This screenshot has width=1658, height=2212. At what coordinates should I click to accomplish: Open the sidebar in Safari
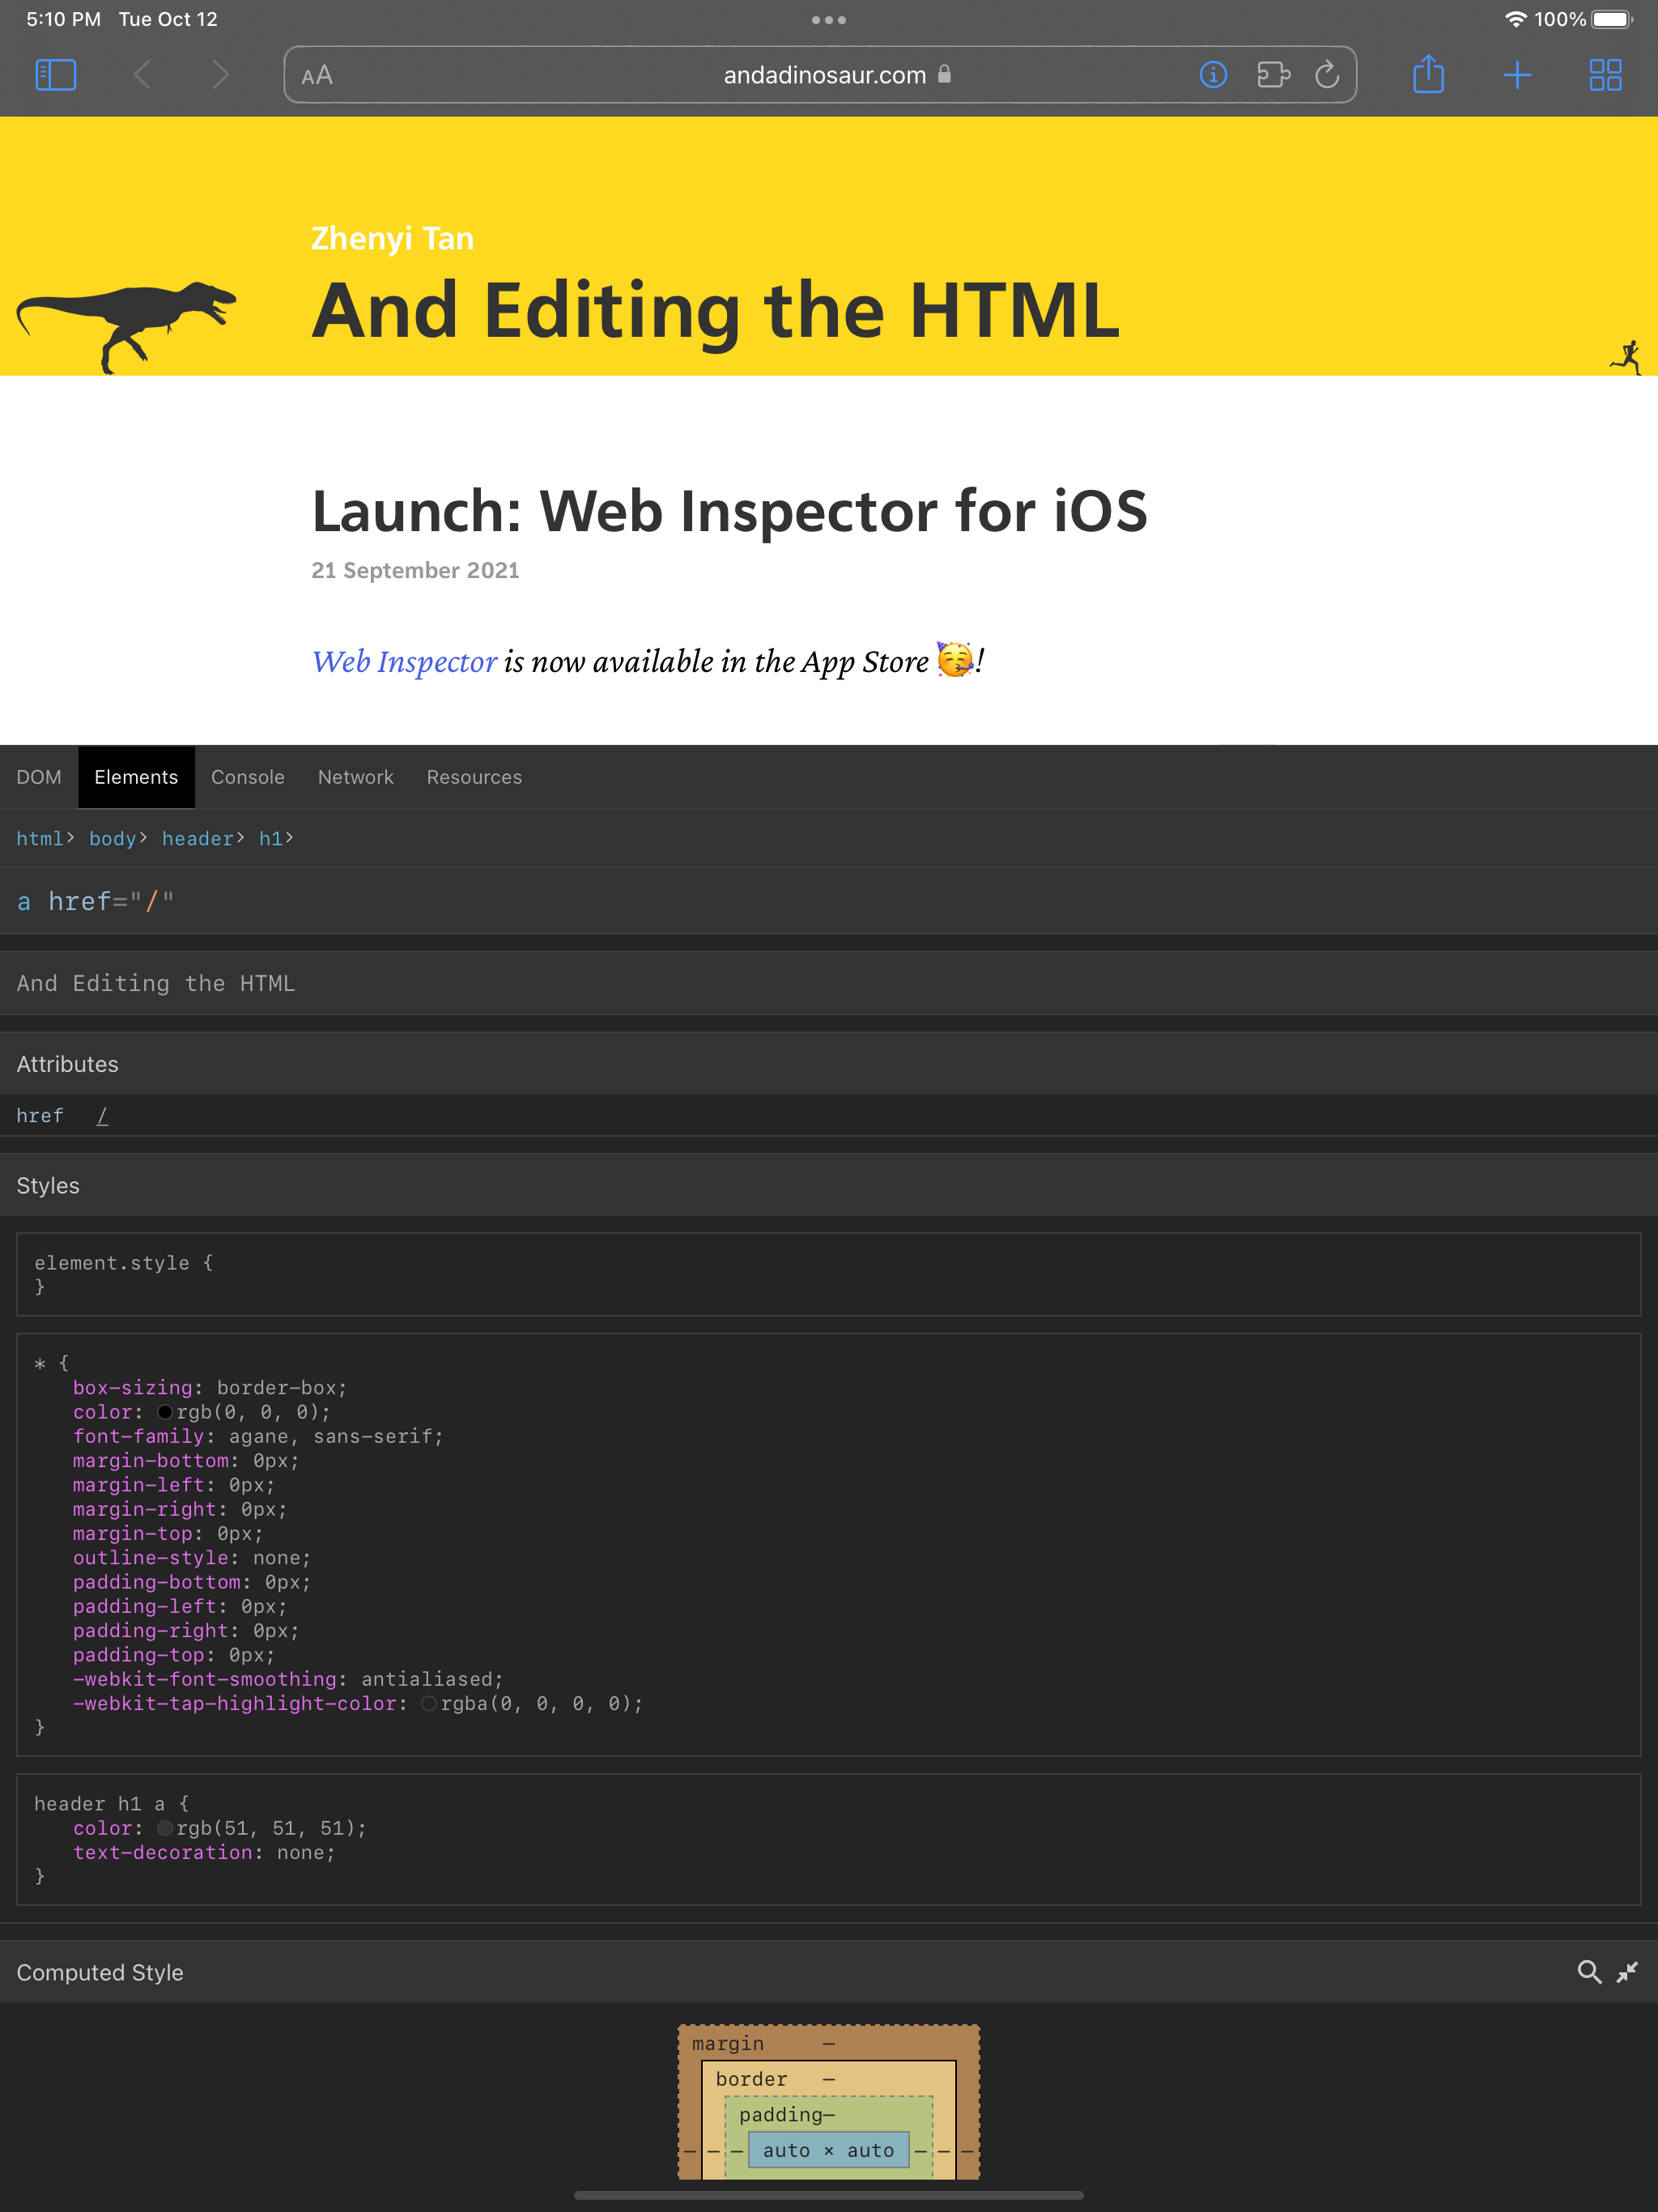coord(56,74)
